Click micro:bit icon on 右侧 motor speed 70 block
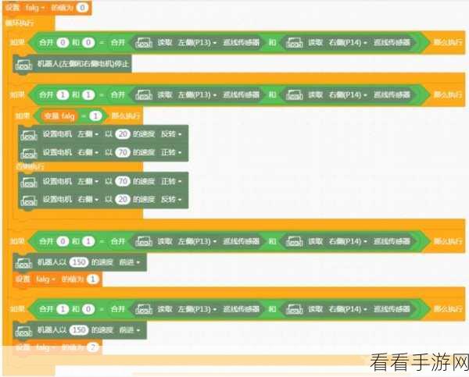469x377 pixels. [x=29, y=153]
